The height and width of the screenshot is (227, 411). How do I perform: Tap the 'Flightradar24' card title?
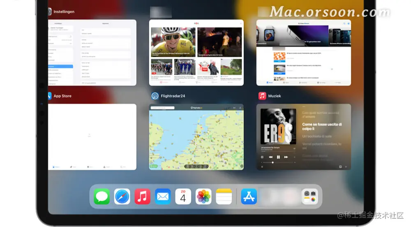[x=173, y=96]
